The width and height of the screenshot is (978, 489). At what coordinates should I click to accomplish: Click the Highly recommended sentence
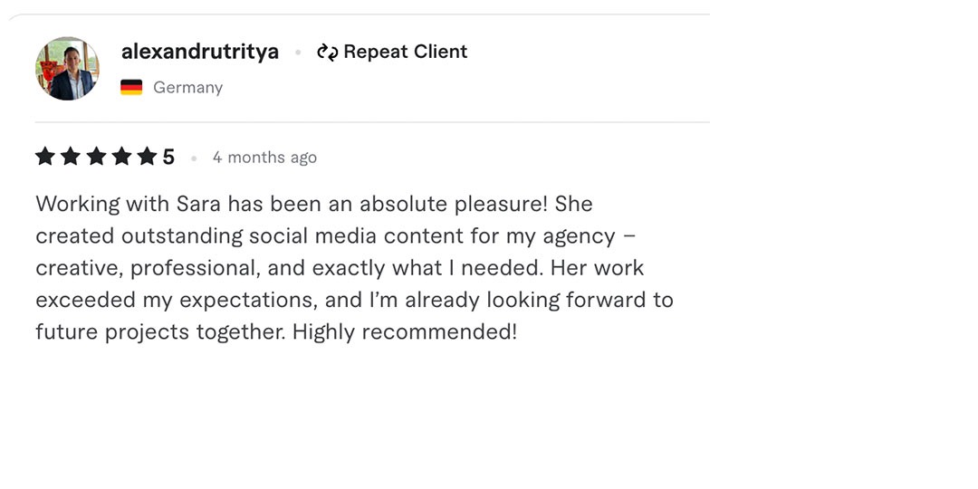point(405,331)
